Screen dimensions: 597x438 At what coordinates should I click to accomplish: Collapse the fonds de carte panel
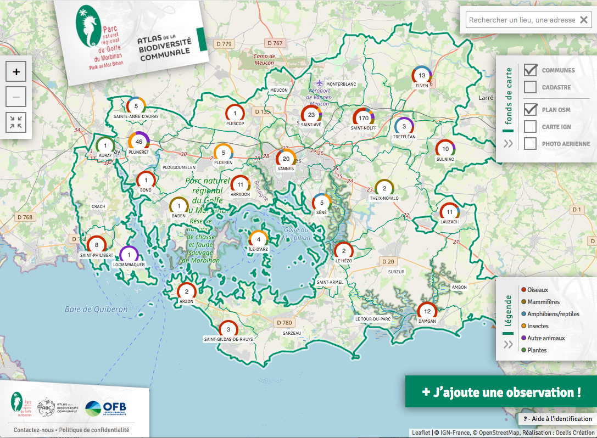(508, 144)
